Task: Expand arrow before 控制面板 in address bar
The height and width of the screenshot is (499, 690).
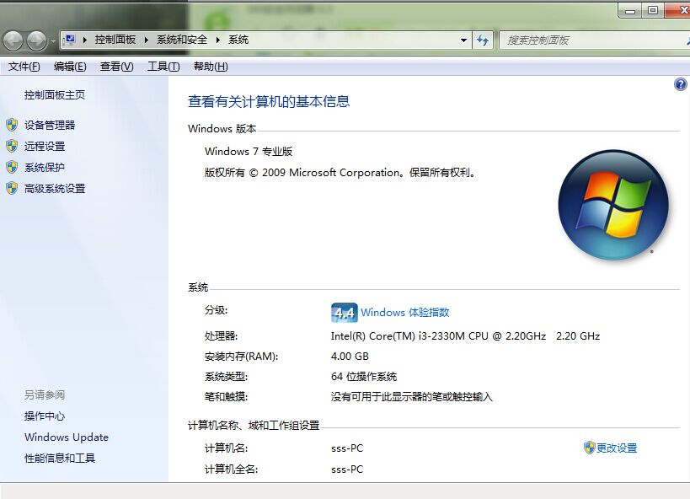Action: pyautogui.click(x=85, y=40)
